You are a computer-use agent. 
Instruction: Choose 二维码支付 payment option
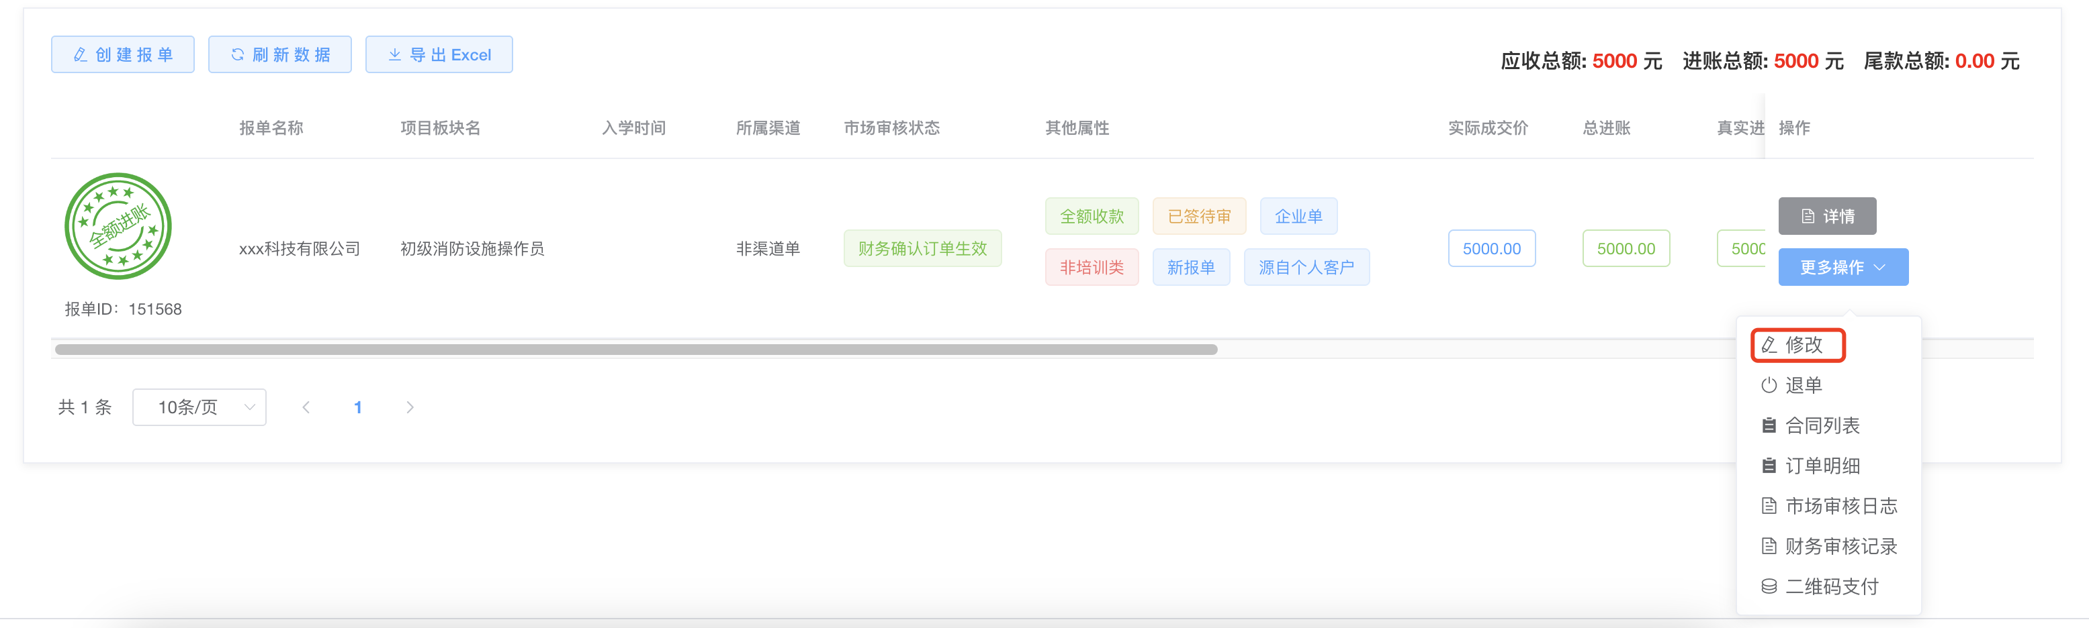tap(1831, 586)
